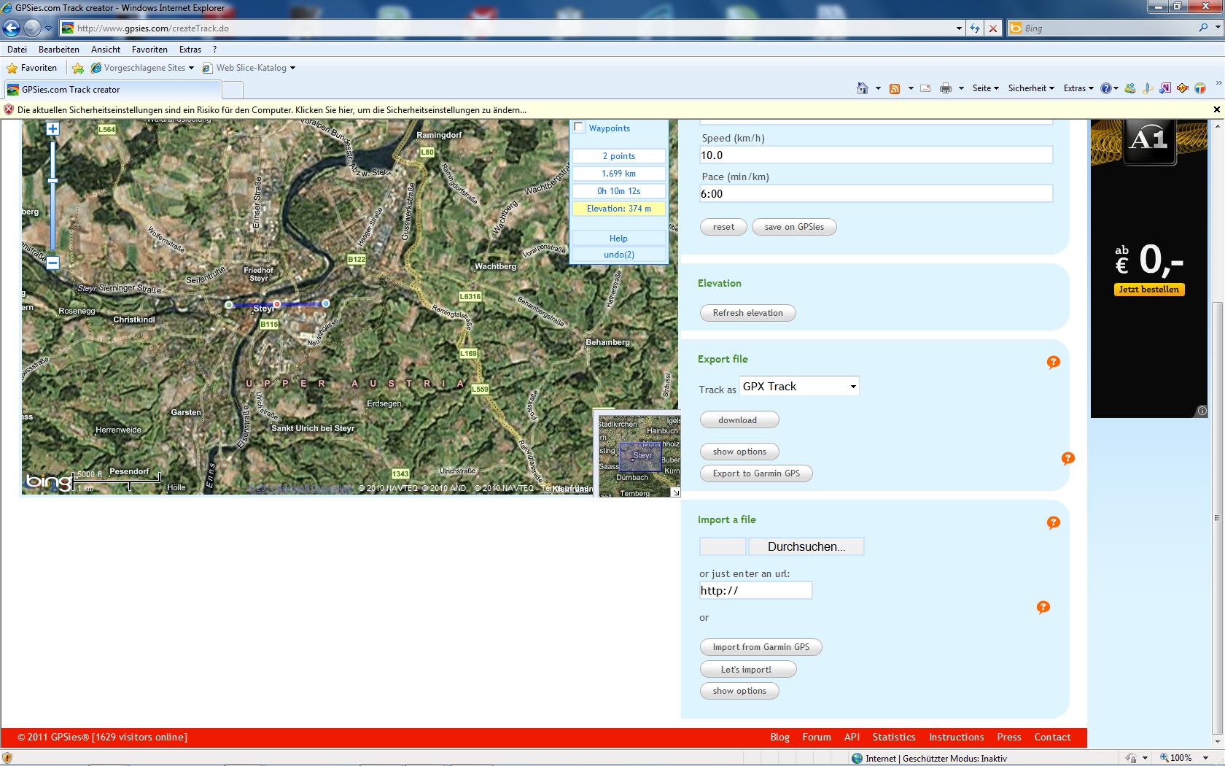Expand the Web Slice-Katalog dropdown

(292, 68)
